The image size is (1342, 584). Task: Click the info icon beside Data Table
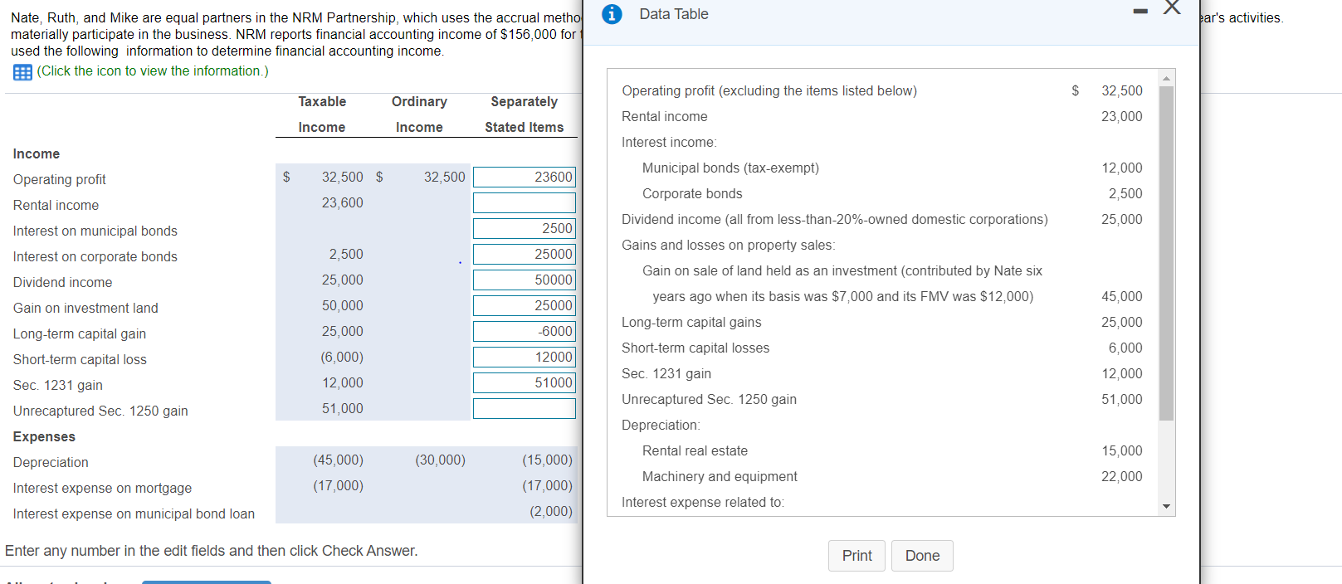coord(612,14)
